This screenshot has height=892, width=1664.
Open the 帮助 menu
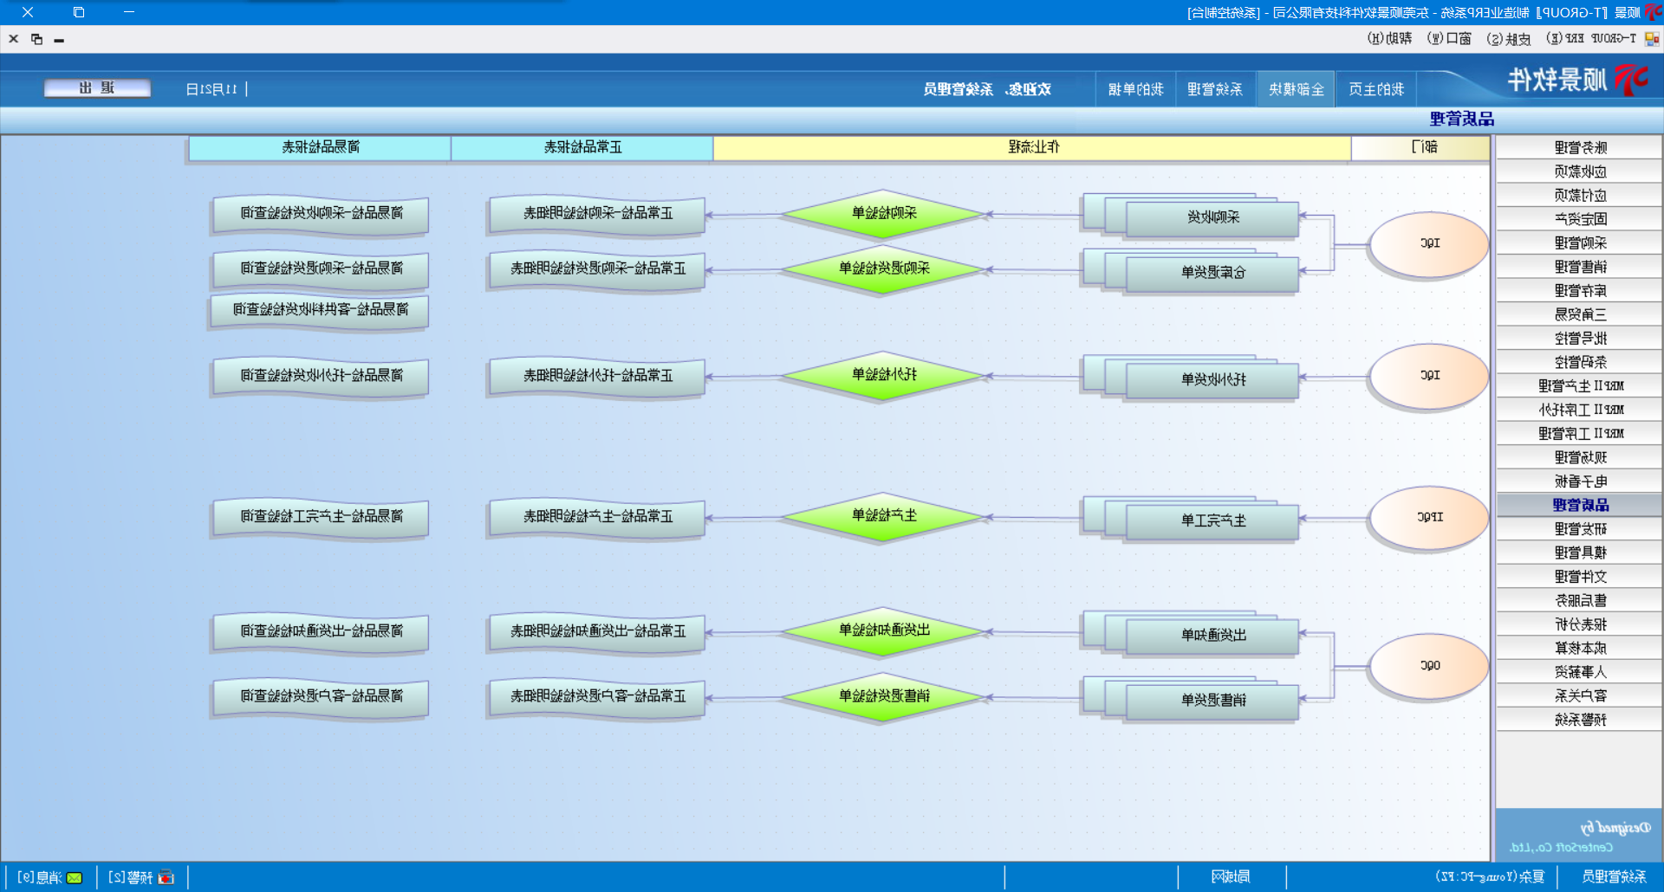[x=1389, y=39]
